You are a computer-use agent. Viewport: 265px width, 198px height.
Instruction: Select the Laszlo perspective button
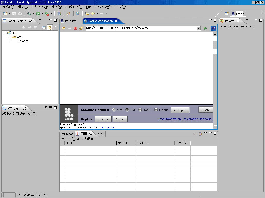(x=238, y=14)
